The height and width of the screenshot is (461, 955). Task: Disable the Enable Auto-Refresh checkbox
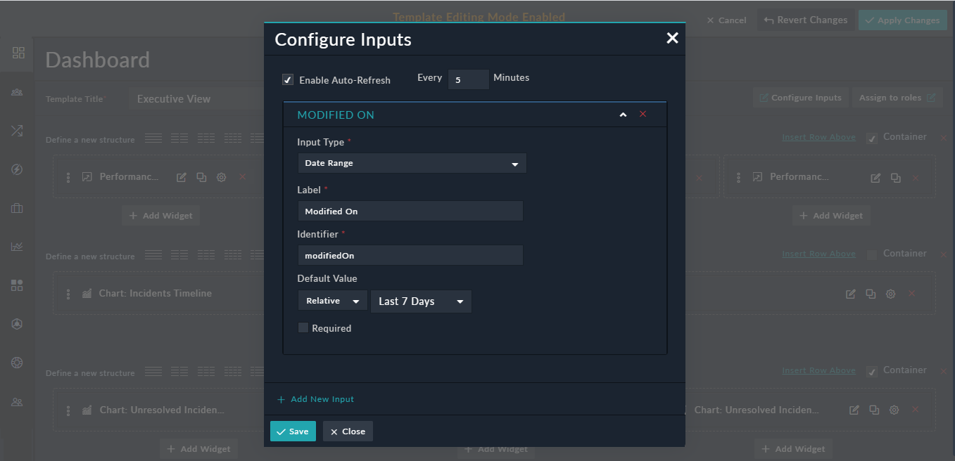point(288,79)
